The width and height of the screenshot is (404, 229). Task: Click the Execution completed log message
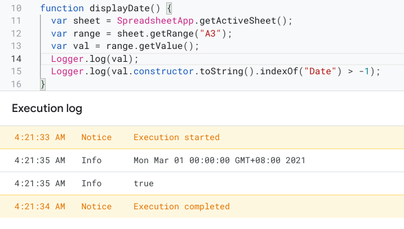pyautogui.click(x=181, y=206)
